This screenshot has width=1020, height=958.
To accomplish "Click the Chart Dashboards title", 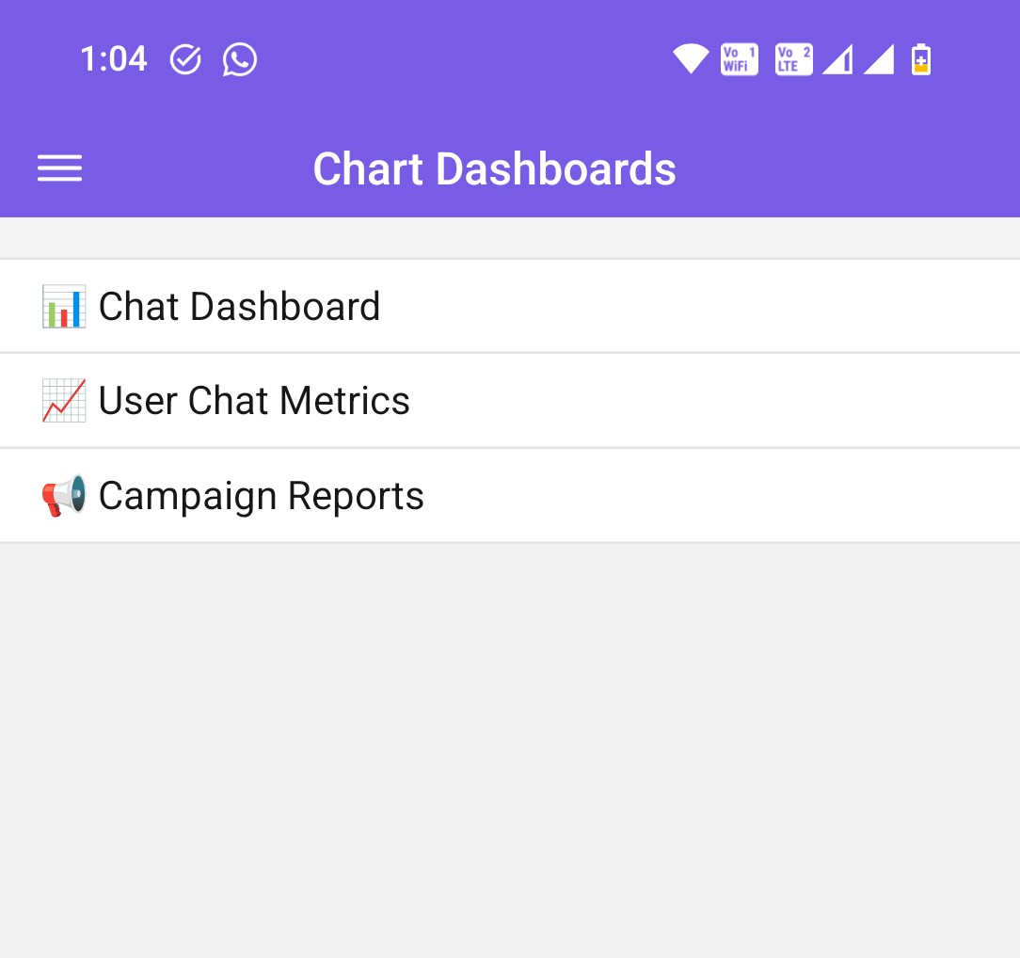I will coord(495,168).
